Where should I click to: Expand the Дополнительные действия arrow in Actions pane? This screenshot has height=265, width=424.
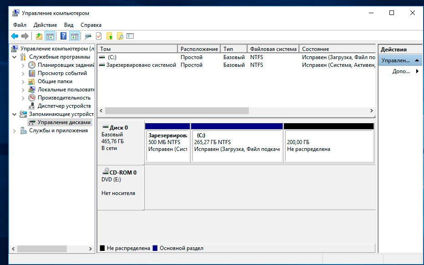(x=417, y=71)
